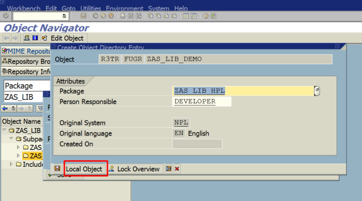Click the red X Cancel icon in dialog
This screenshot has width=362, height=201.
coord(177,169)
